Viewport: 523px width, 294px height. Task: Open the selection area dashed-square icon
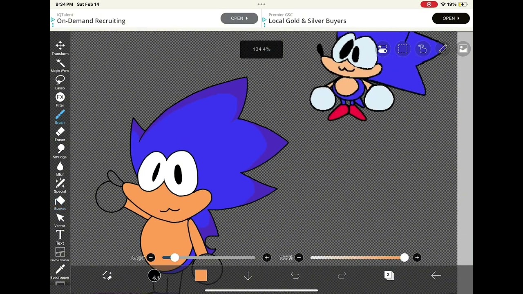(x=403, y=49)
